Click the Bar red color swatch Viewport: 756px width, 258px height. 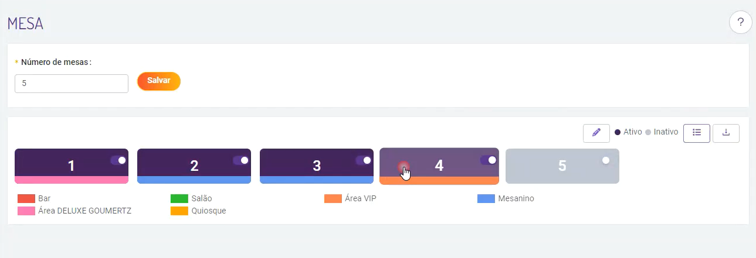(x=27, y=199)
